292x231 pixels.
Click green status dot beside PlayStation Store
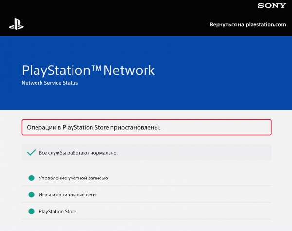(x=31, y=211)
